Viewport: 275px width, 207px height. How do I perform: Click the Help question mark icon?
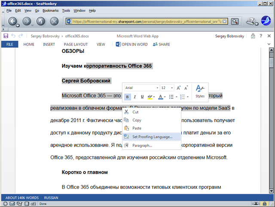click(x=261, y=36)
